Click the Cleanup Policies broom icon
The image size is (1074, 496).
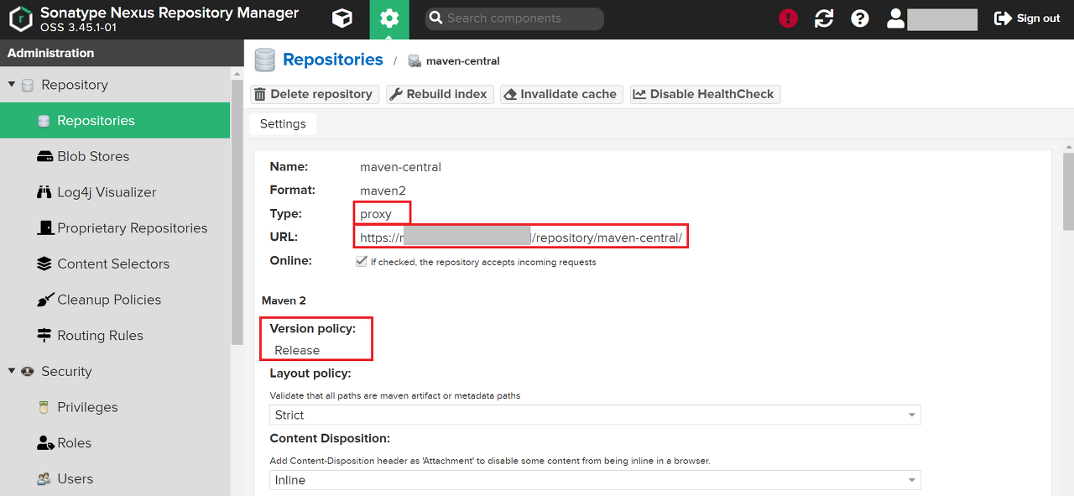44,300
